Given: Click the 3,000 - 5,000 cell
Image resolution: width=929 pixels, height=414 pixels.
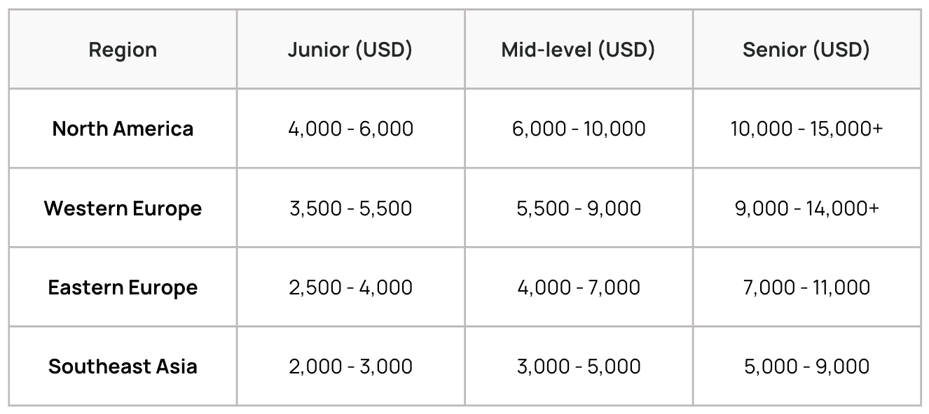Looking at the screenshot, I should coord(579,366).
